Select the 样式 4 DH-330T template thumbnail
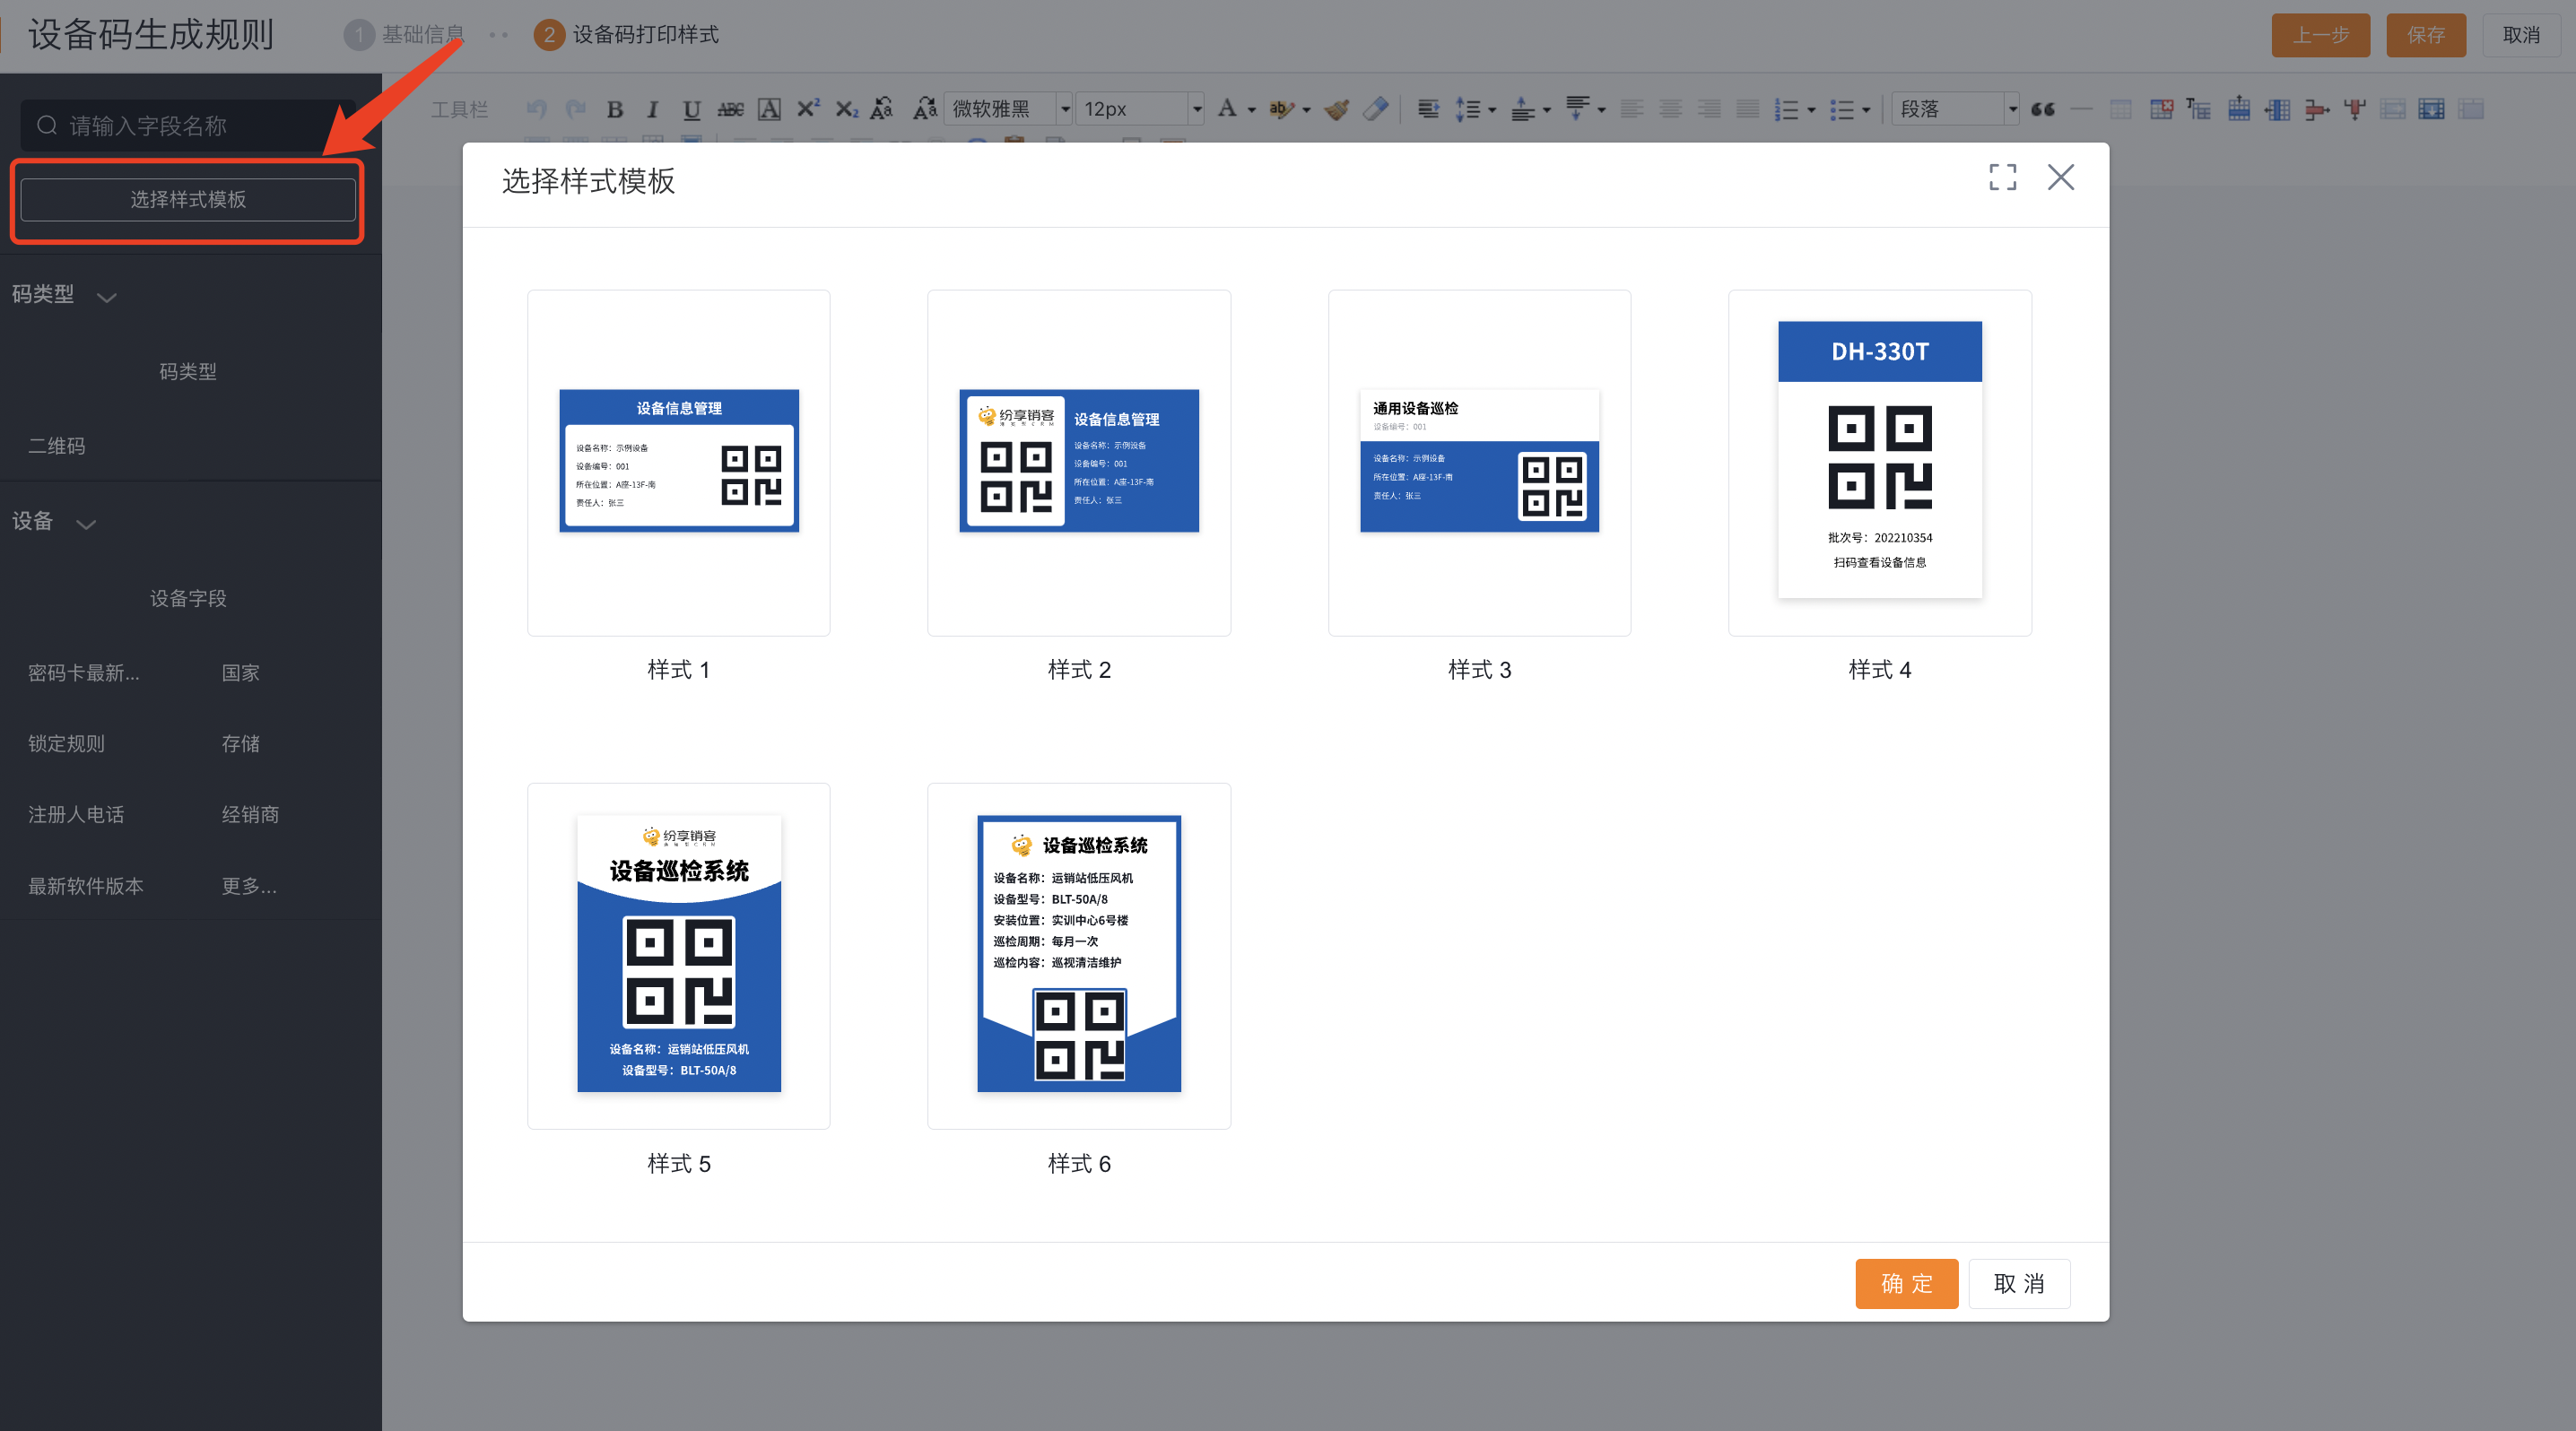Viewport: 2576px width, 1431px height. pos(1879,463)
